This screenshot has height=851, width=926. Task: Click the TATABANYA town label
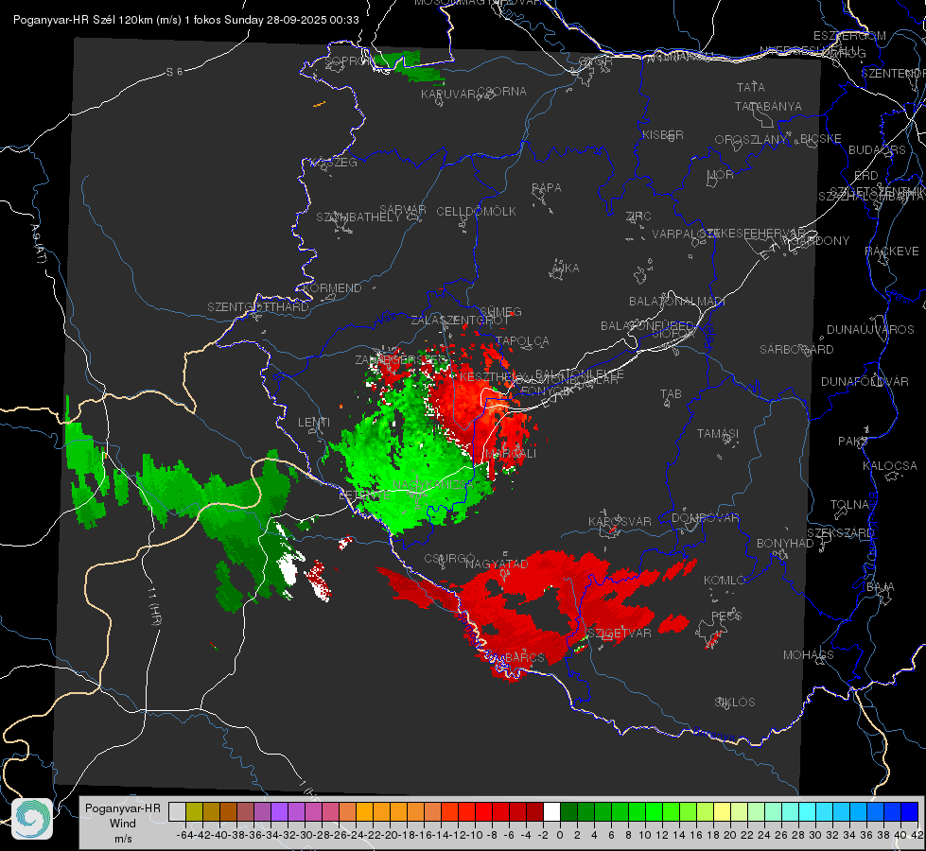pos(768,106)
